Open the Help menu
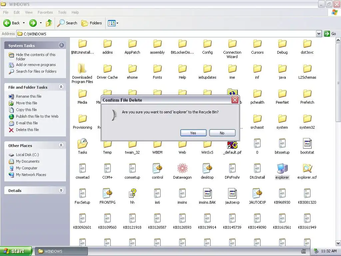Image resolution: width=341 pixels, height=256 pixels. point(75,12)
